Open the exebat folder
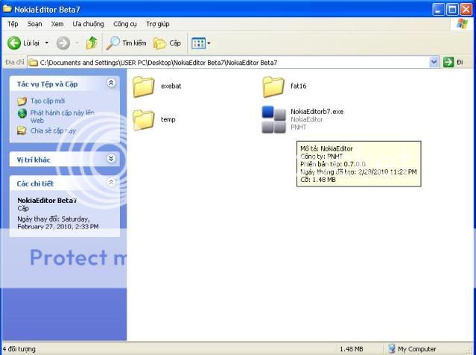 coord(143,87)
